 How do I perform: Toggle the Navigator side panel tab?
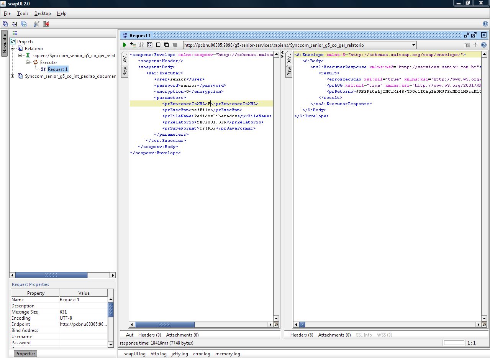pyautogui.click(x=5, y=43)
